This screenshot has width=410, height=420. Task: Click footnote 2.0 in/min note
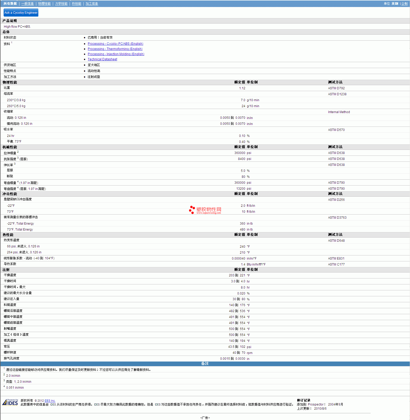(x=13, y=376)
